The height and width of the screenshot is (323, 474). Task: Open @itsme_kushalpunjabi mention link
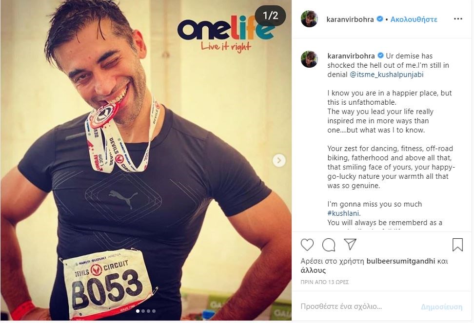click(386, 75)
